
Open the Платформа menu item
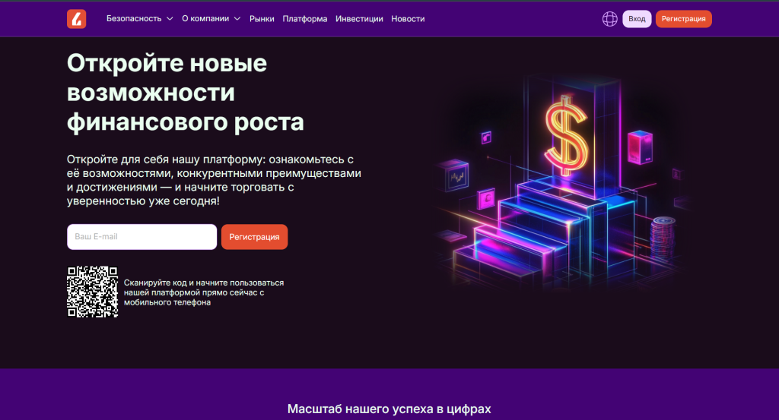point(305,19)
